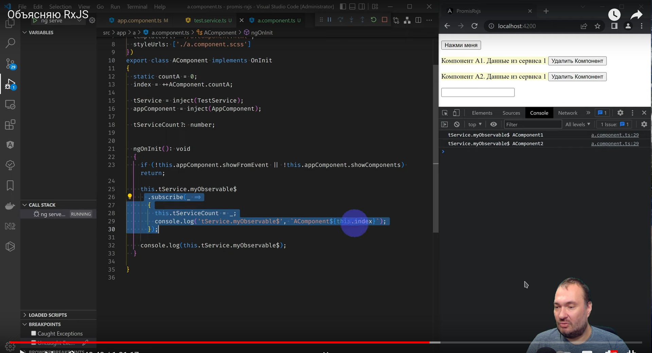
Task: Open editor More Actions ellipsis
Action: (429, 20)
